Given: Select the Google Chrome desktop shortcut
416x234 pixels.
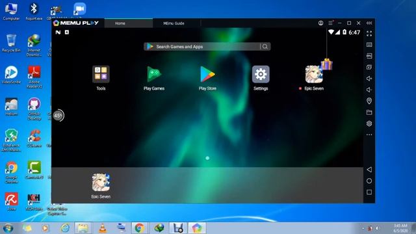Looking at the screenshot, I should tap(11, 172).
